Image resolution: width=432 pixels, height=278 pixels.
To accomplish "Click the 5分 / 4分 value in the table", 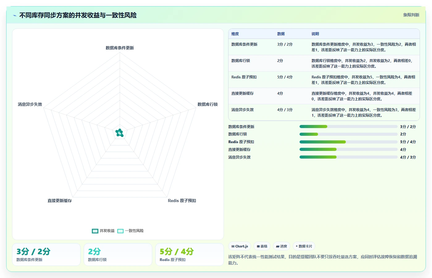I will [x=285, y=77].
